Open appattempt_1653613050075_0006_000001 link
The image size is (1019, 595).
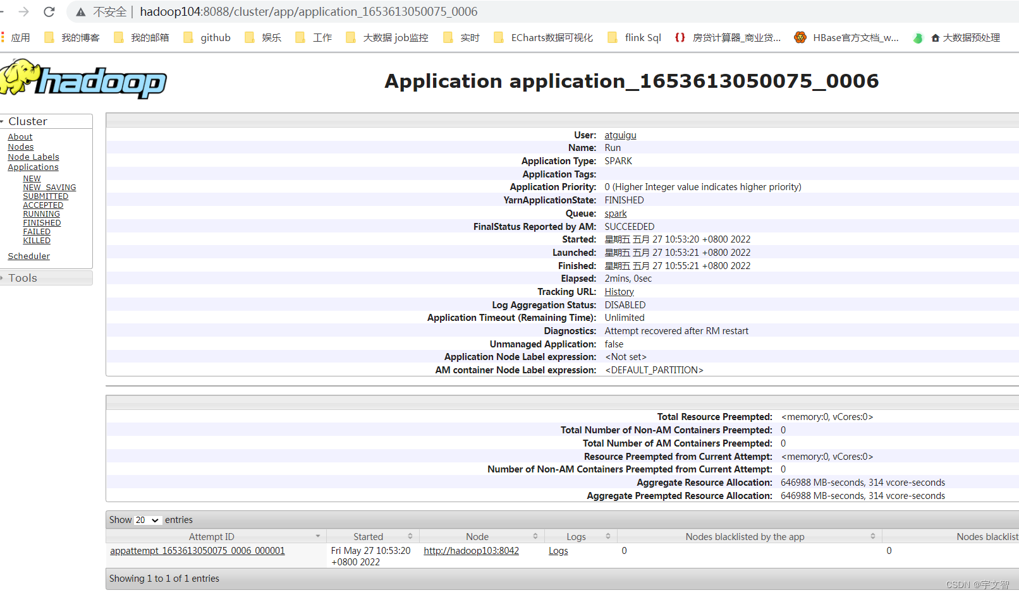[x=197, y=551]
